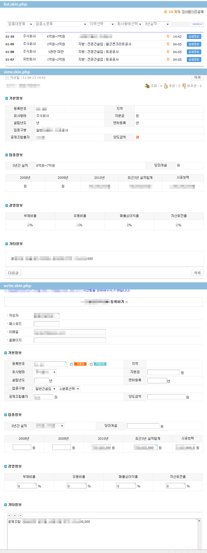Click the textarea expand down-arrow icon

pos(20,515)
